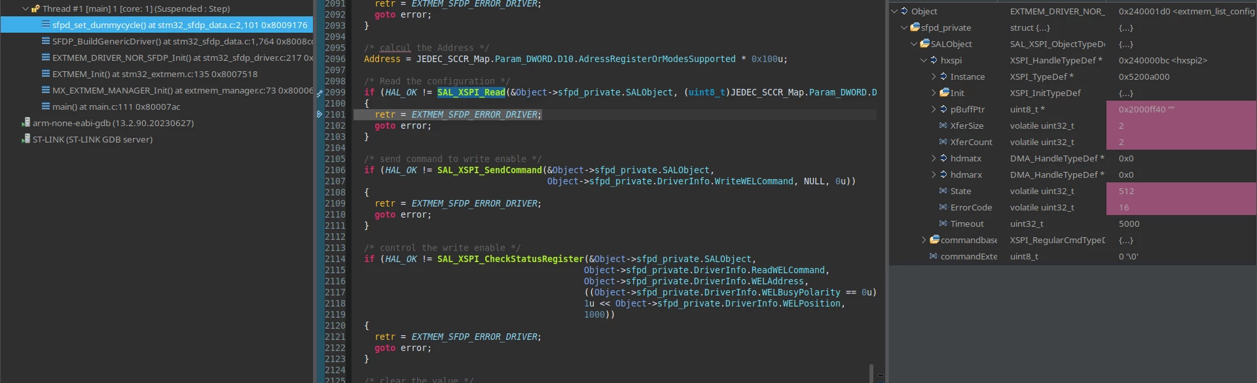Click the editor vertical scrollbar thumb

(x=871, y=373)
